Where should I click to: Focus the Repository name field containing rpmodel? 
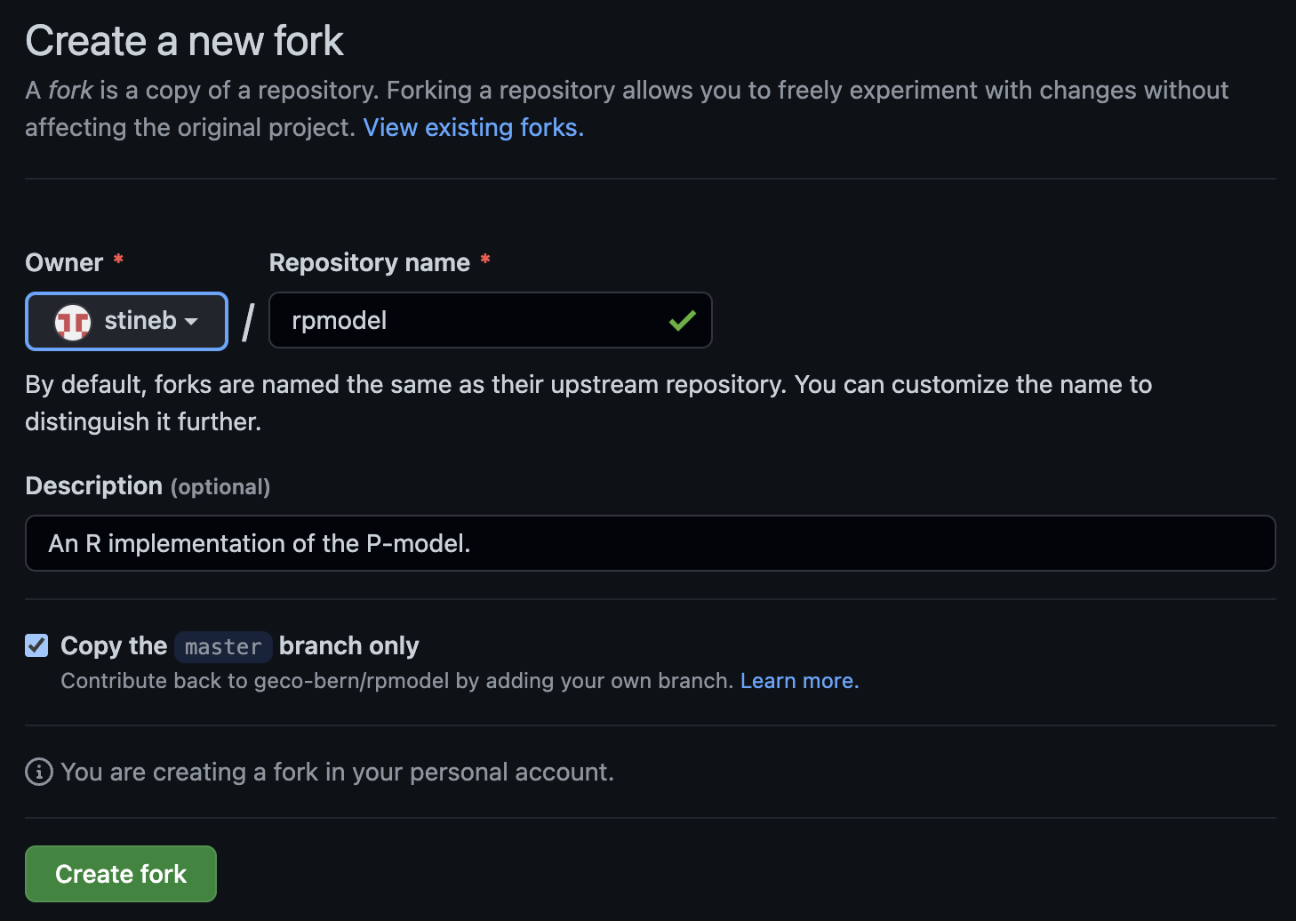(x=471, y=321)
